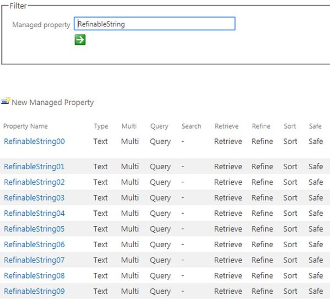This screenshot has width=330, height=299.
Task: Open the RefinableString03 property
Action: (33, 198)
